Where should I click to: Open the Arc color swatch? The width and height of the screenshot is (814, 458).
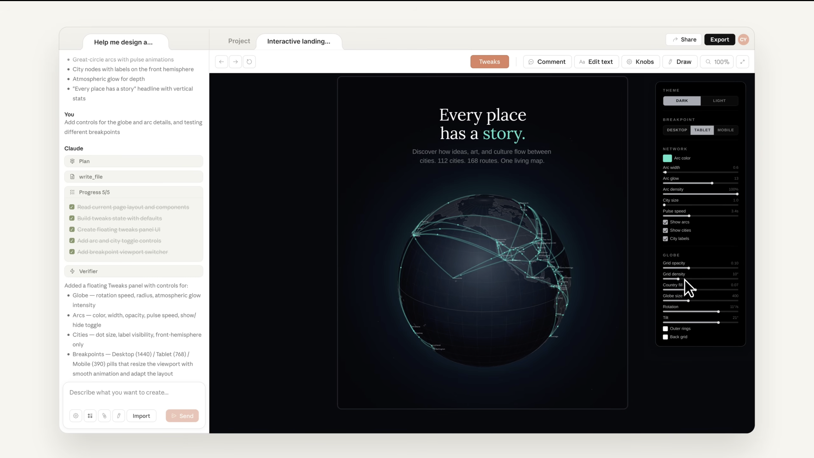[667, 158]
